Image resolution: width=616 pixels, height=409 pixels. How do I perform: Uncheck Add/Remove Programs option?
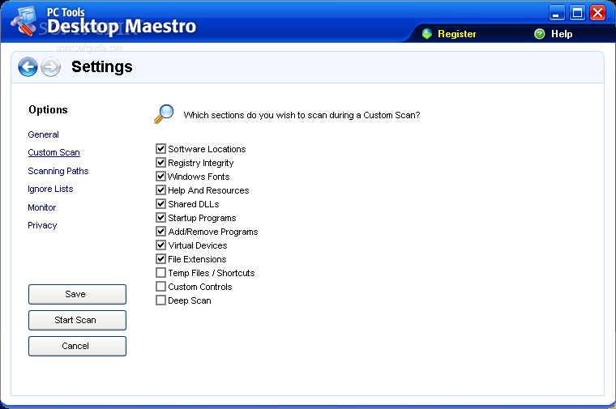click(160, 231)
